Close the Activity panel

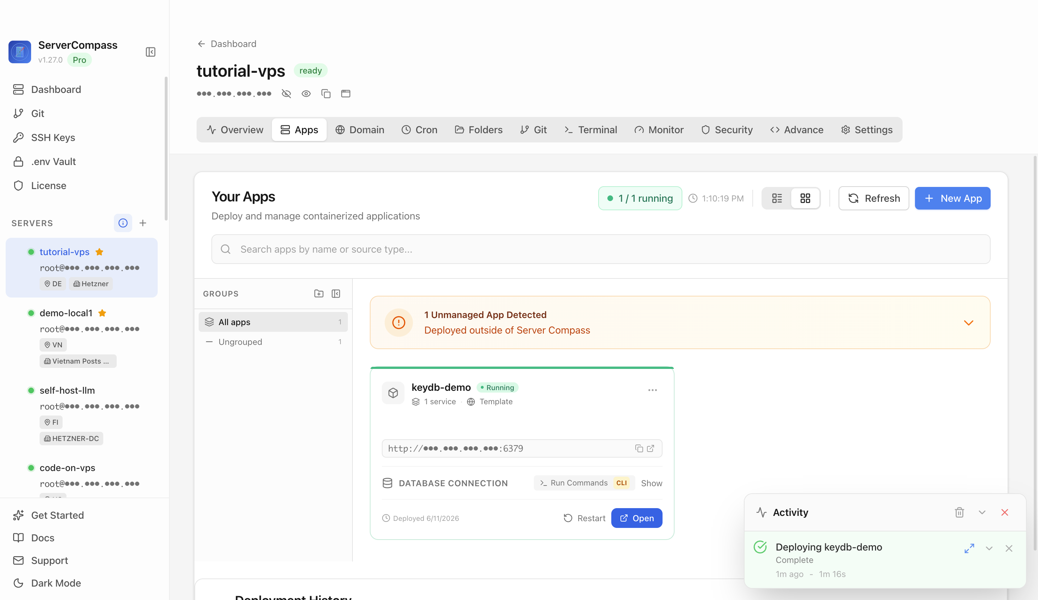pos(1005,512)
